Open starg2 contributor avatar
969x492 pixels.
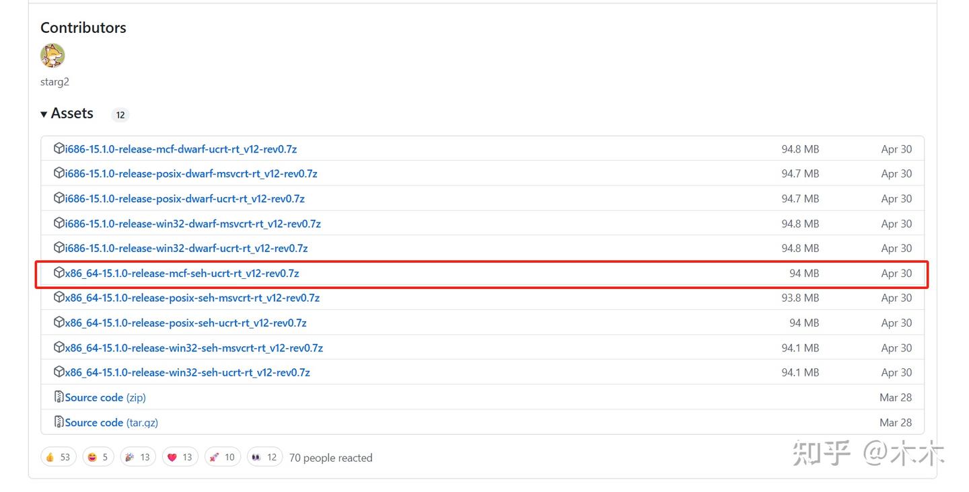click(52, 56)
